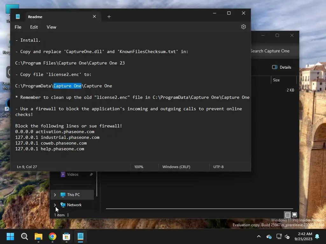Click the OneDrive tray icon
The width and height of the screenshot is (326, 244).
[x=269, y=236]
